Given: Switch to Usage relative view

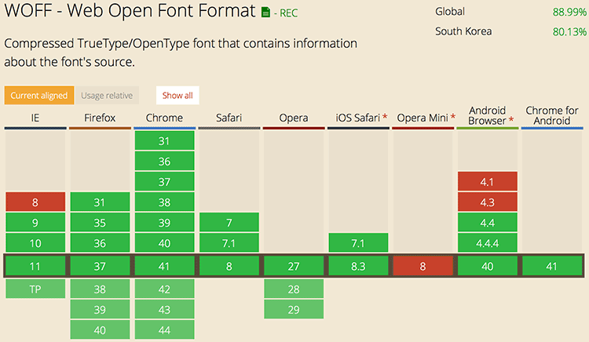Looking at the screenshot, I should tap(107, 95).
